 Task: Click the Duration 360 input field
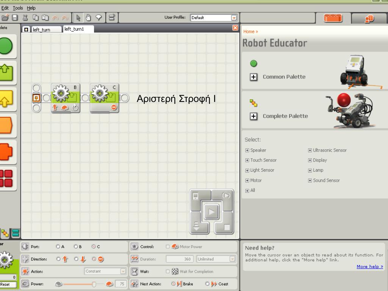[x=180, y=259]
